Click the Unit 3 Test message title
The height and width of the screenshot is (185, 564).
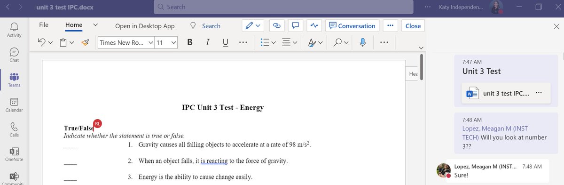coord(482,71)
